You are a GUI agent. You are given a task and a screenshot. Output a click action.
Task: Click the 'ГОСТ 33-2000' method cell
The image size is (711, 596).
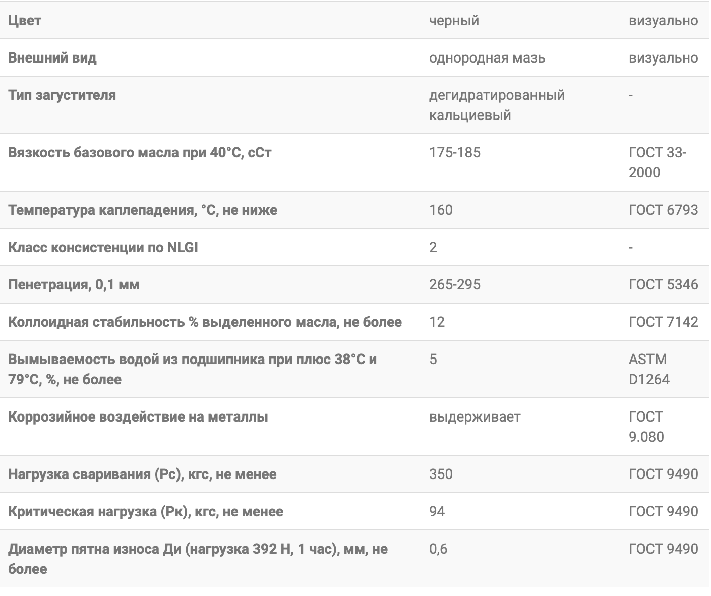pos(658,162)
